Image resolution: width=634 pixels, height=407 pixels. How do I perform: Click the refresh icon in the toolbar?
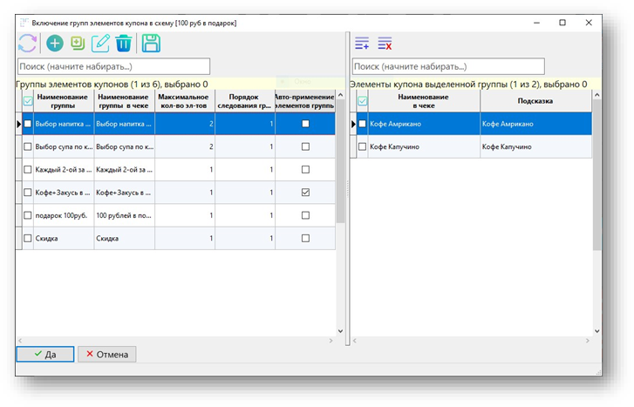27,44
